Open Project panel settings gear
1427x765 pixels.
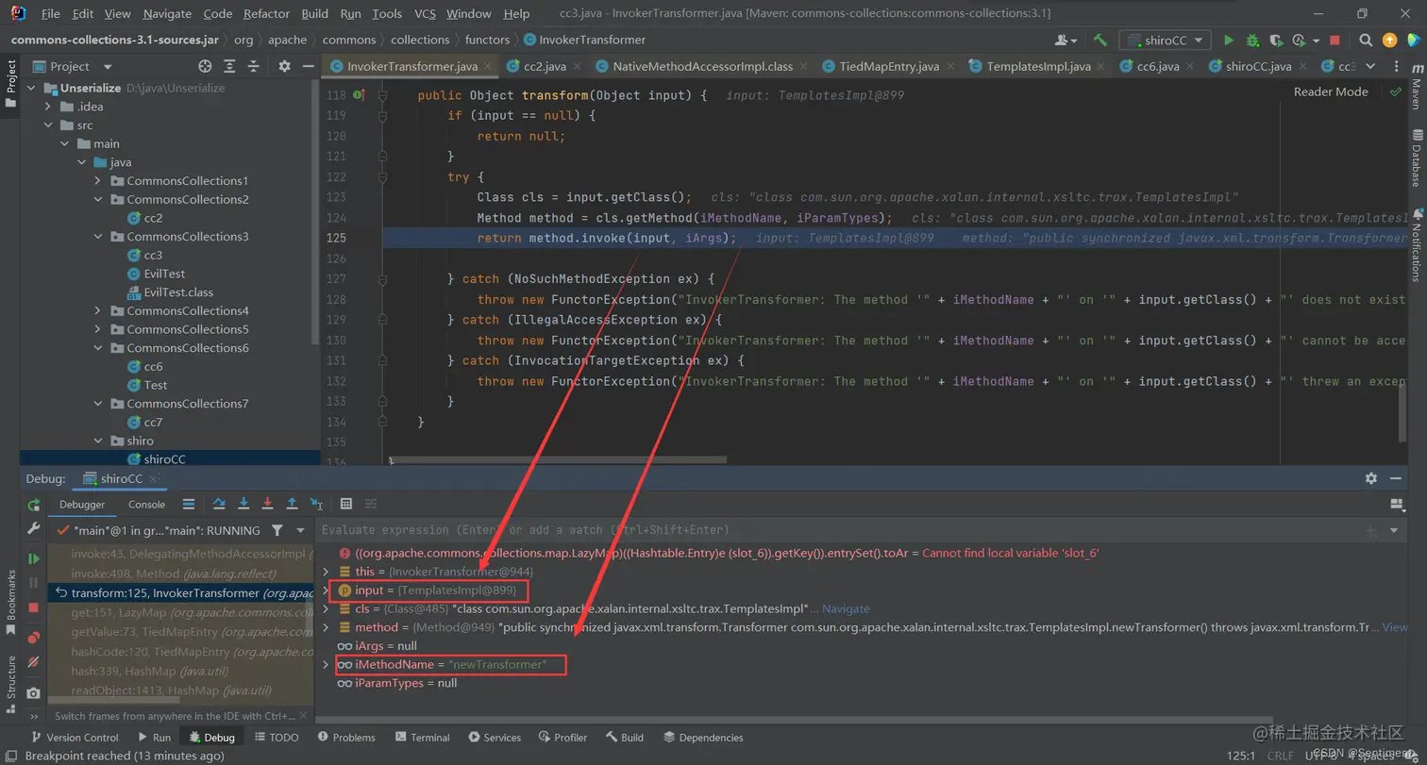coord(284,66)
